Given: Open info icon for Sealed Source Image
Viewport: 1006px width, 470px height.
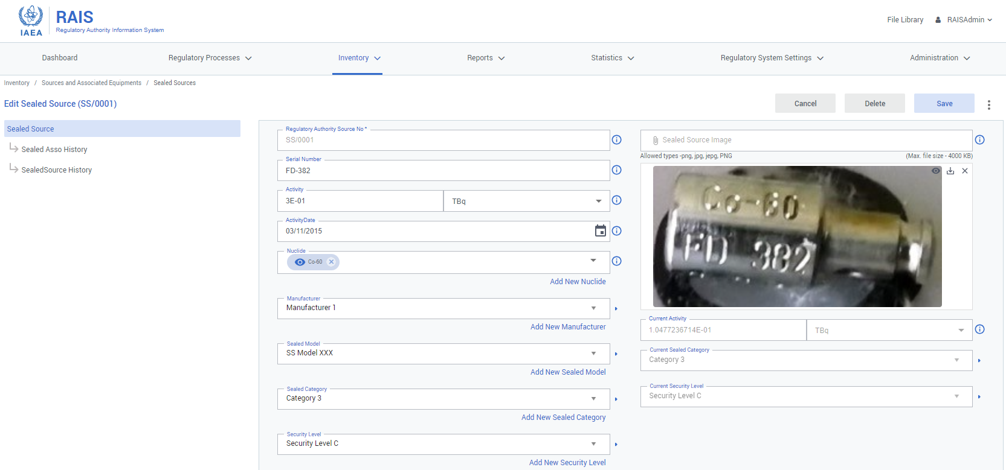Looking at the screenshot, I should click(979, 140).
